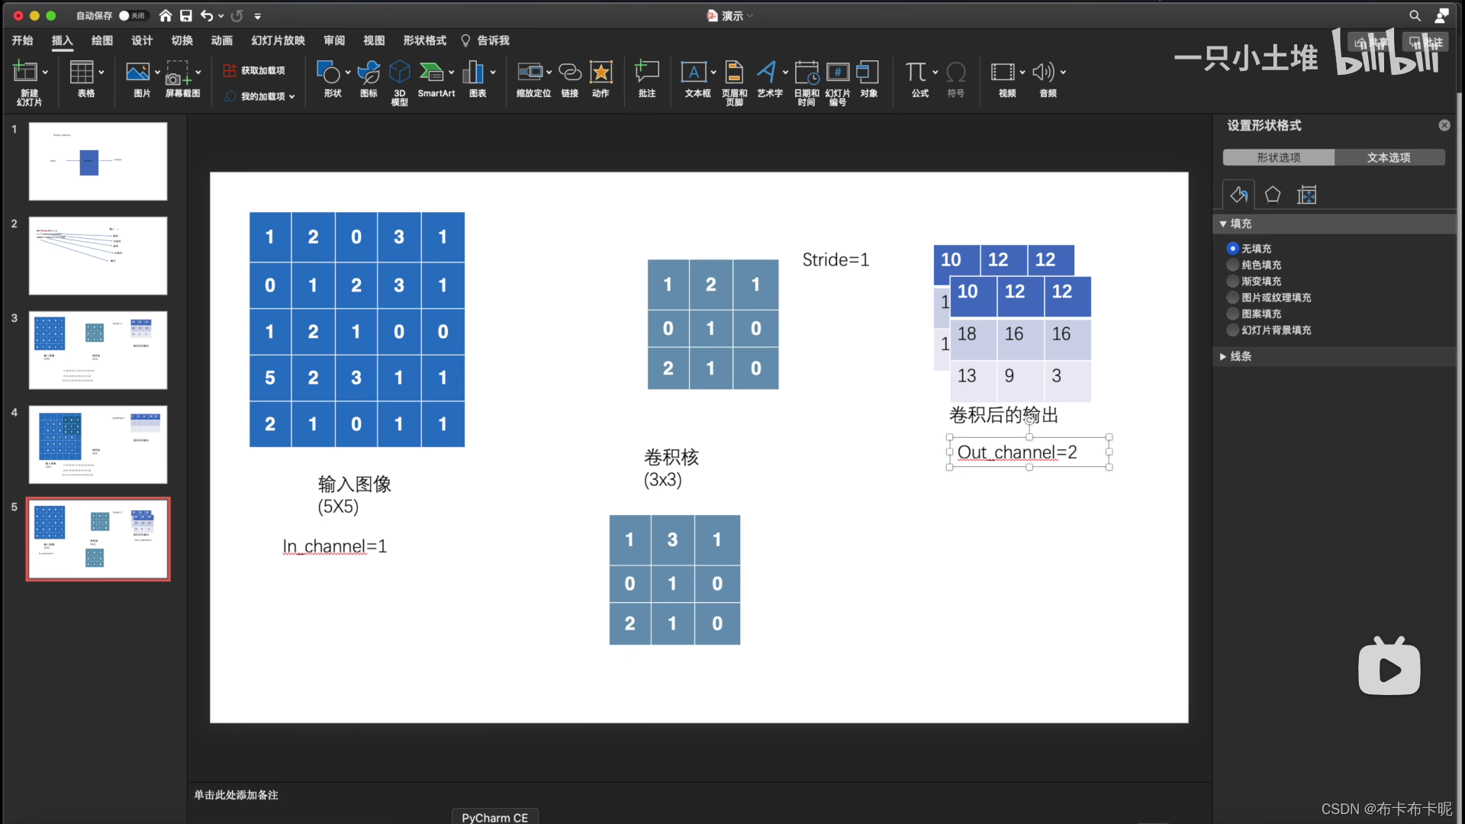Switch to the 设计 ribbon tab
Viewport: 1465px width, 824px height.
[141, 40]
